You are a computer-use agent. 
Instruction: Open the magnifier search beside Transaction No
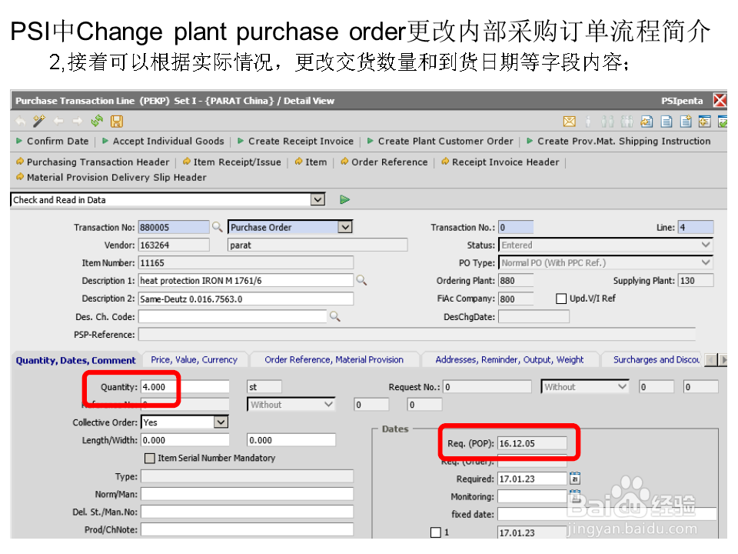(x=217, y=227)
